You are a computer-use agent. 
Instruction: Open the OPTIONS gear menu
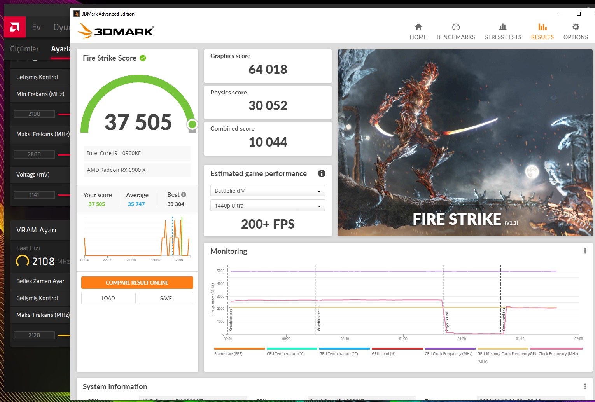tap(576, 31)
